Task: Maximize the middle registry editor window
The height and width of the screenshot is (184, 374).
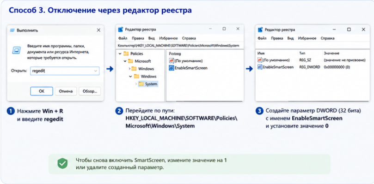Action: point(224,29)
